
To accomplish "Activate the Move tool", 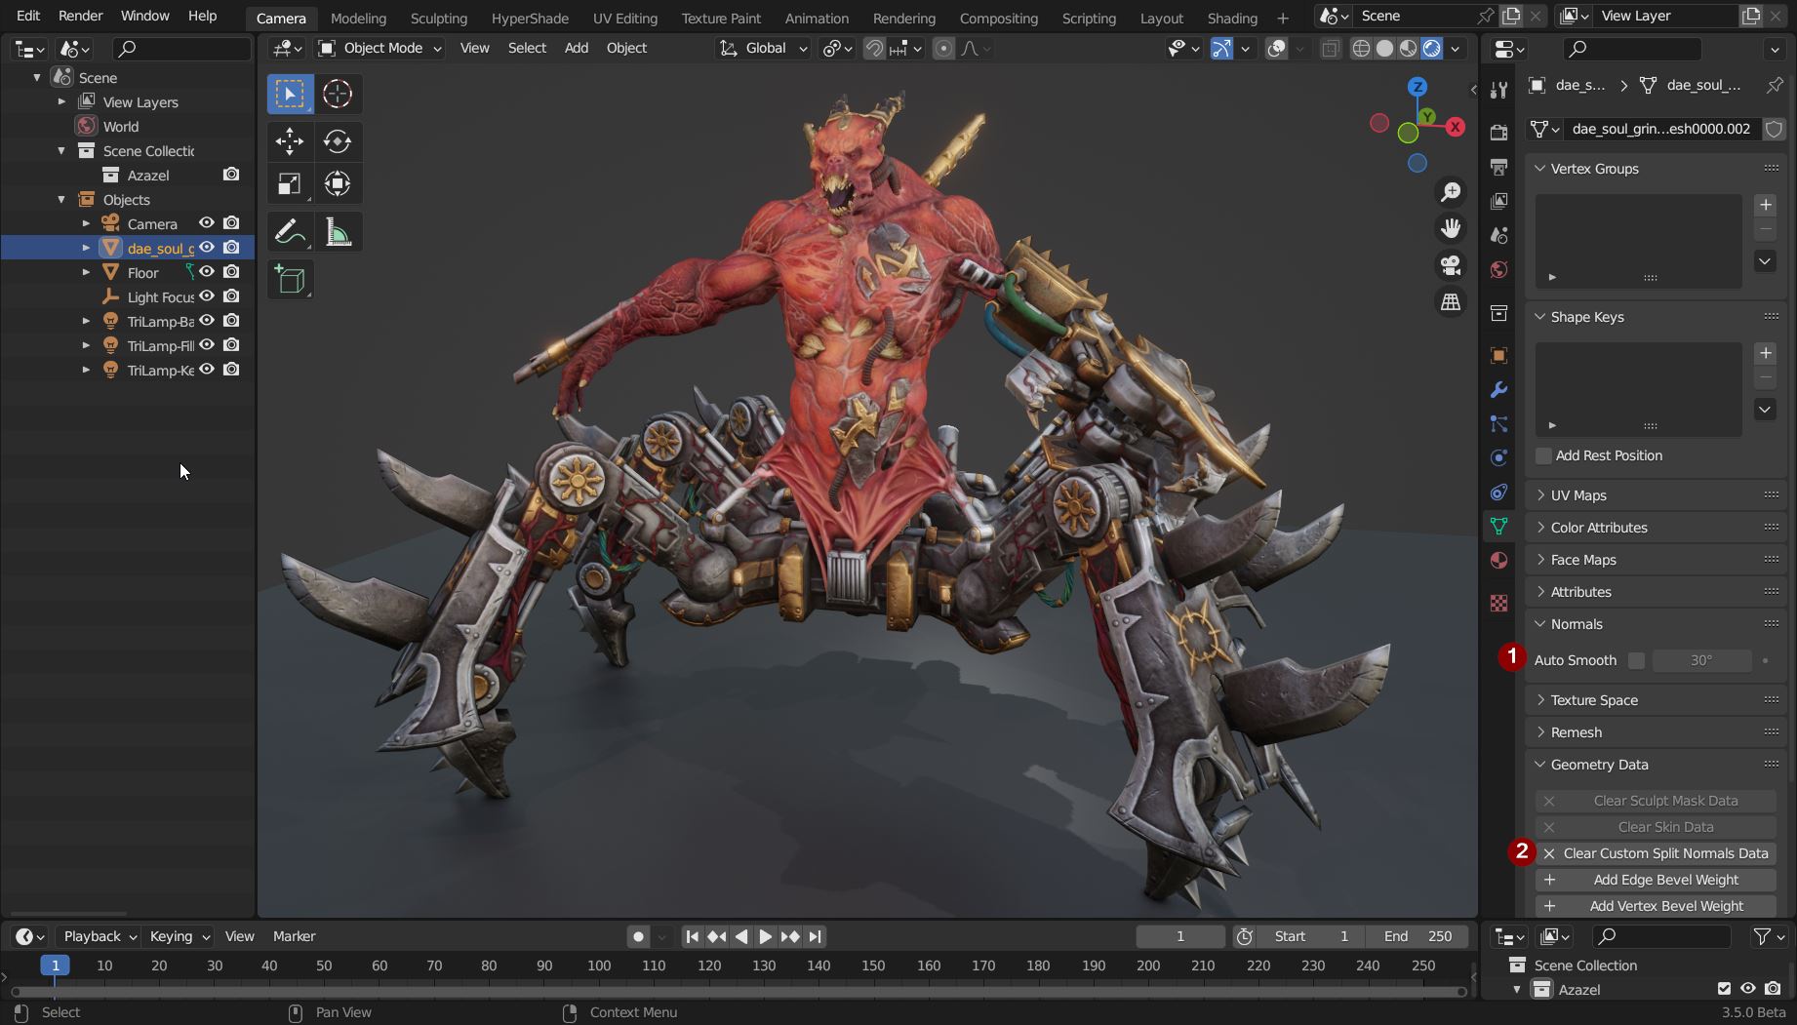I will point(290,141).
